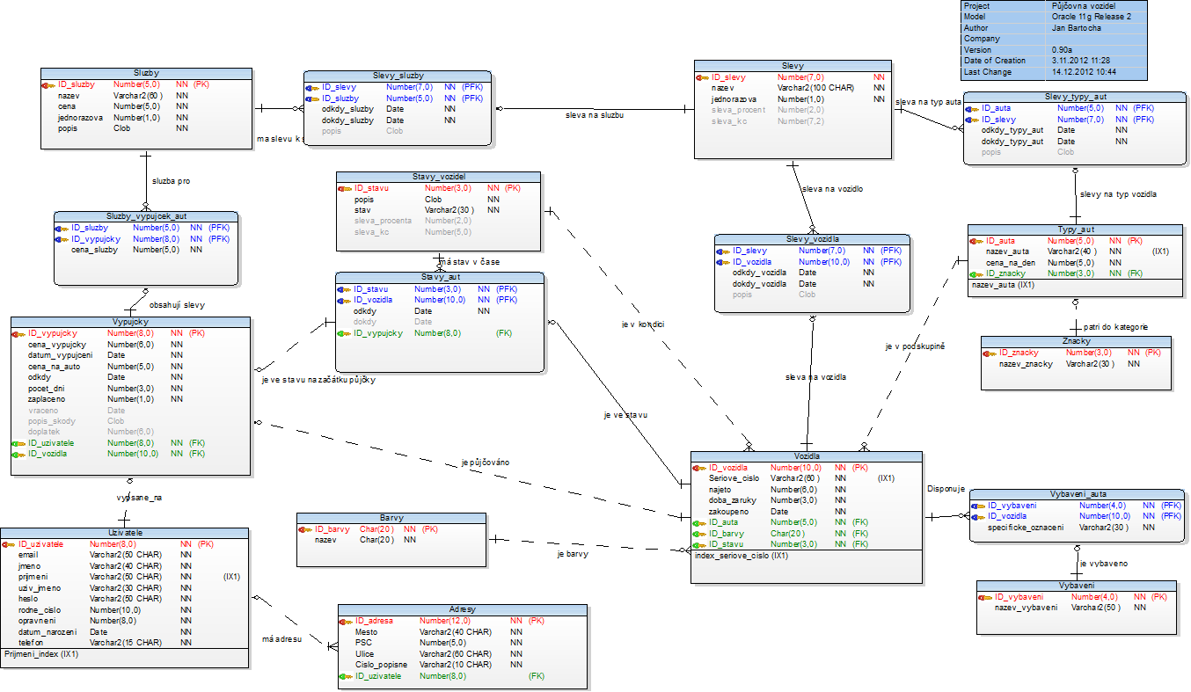Select the key icon of ID_sluzby in Sluzby_vypujcek_aut
The image size is (1191, 692).
62,228
